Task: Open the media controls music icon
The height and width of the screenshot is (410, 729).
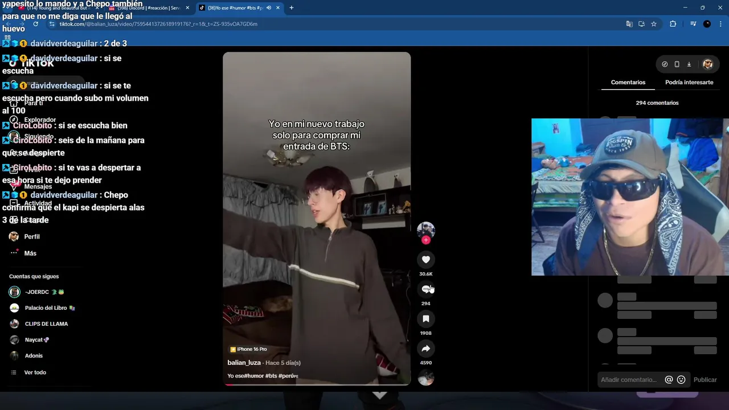Action: tap(693, 24)
